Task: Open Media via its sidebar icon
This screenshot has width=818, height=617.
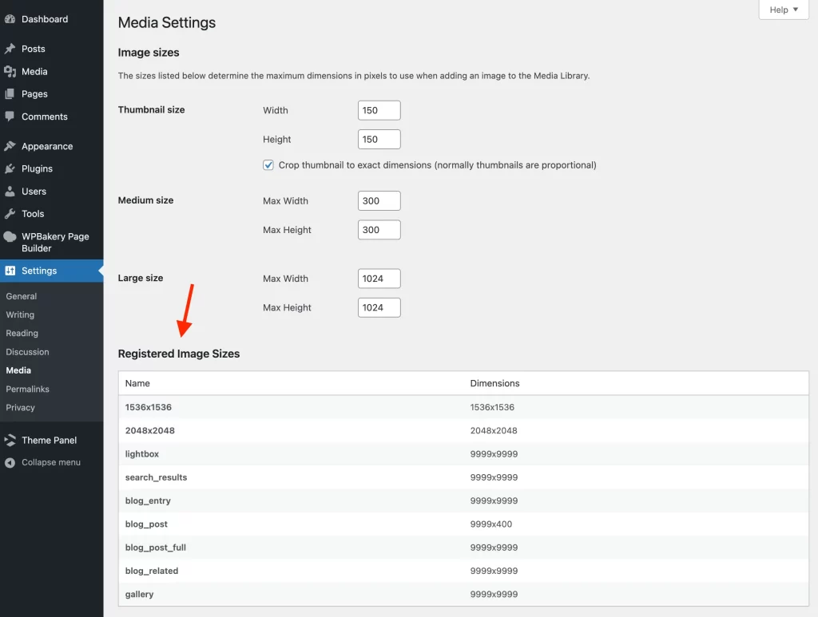Action: point(10,72)
